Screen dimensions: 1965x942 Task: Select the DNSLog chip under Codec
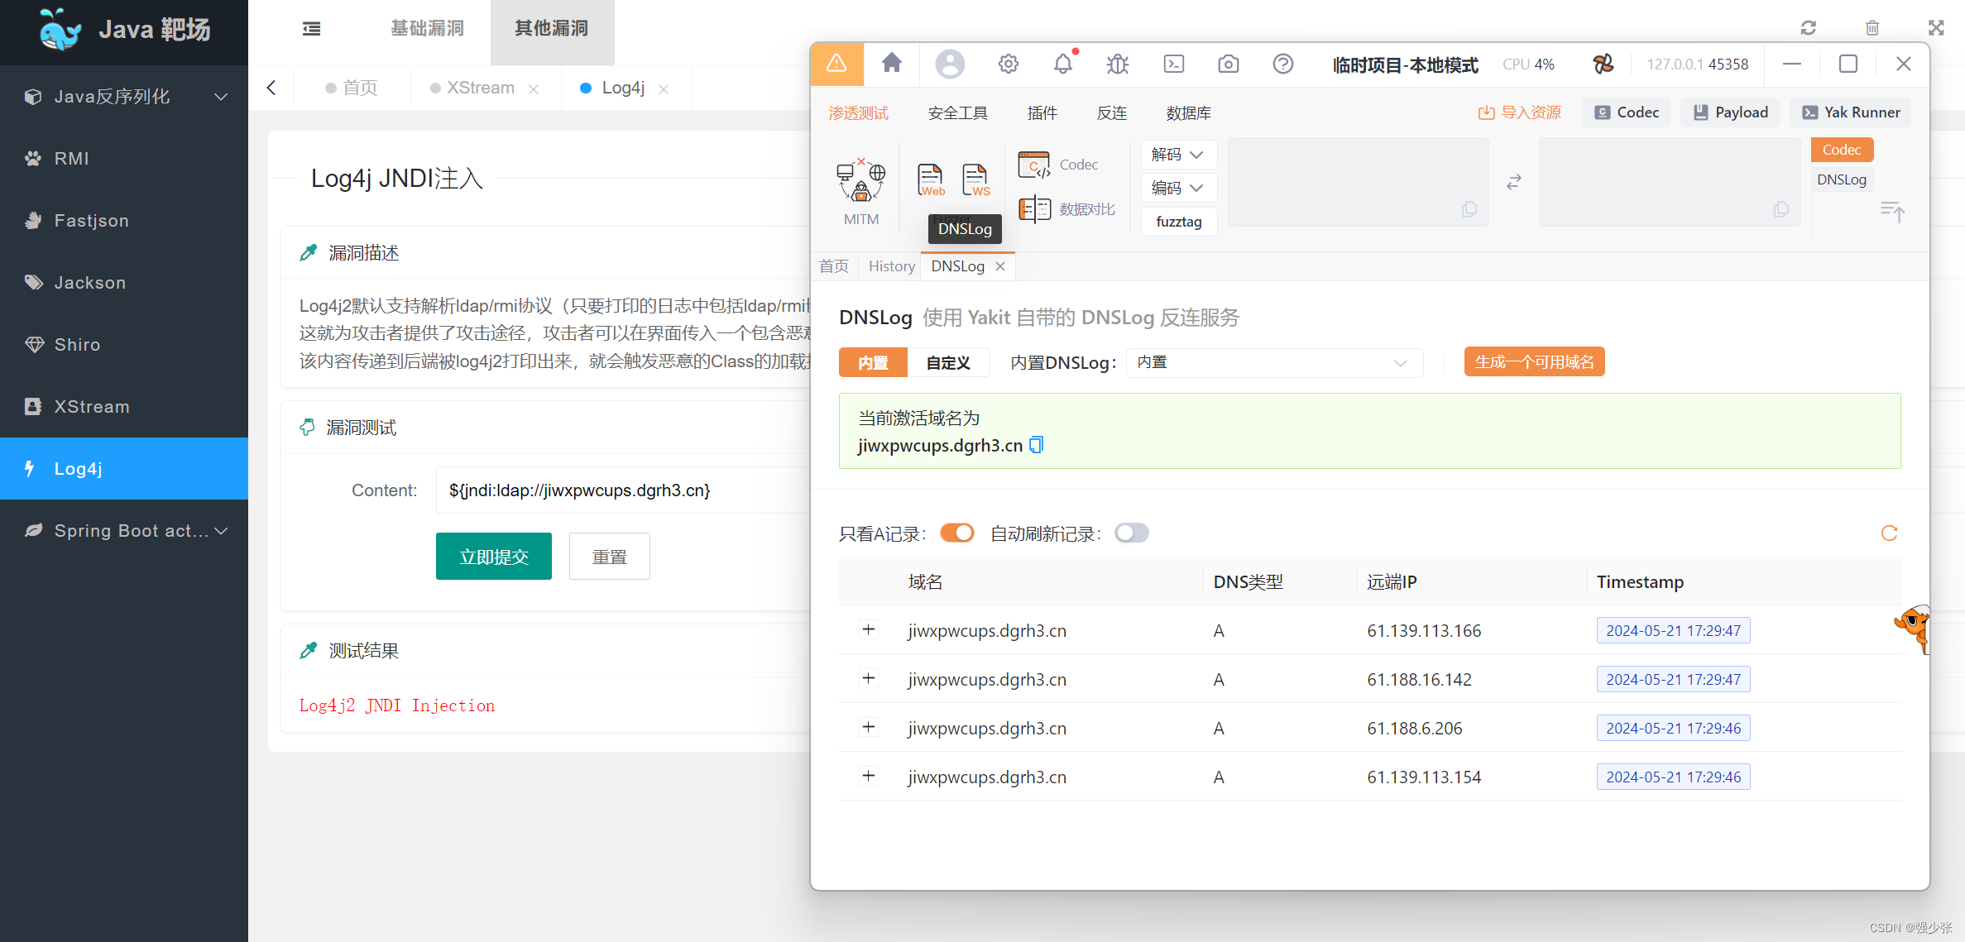click(x=1841, y=179)
